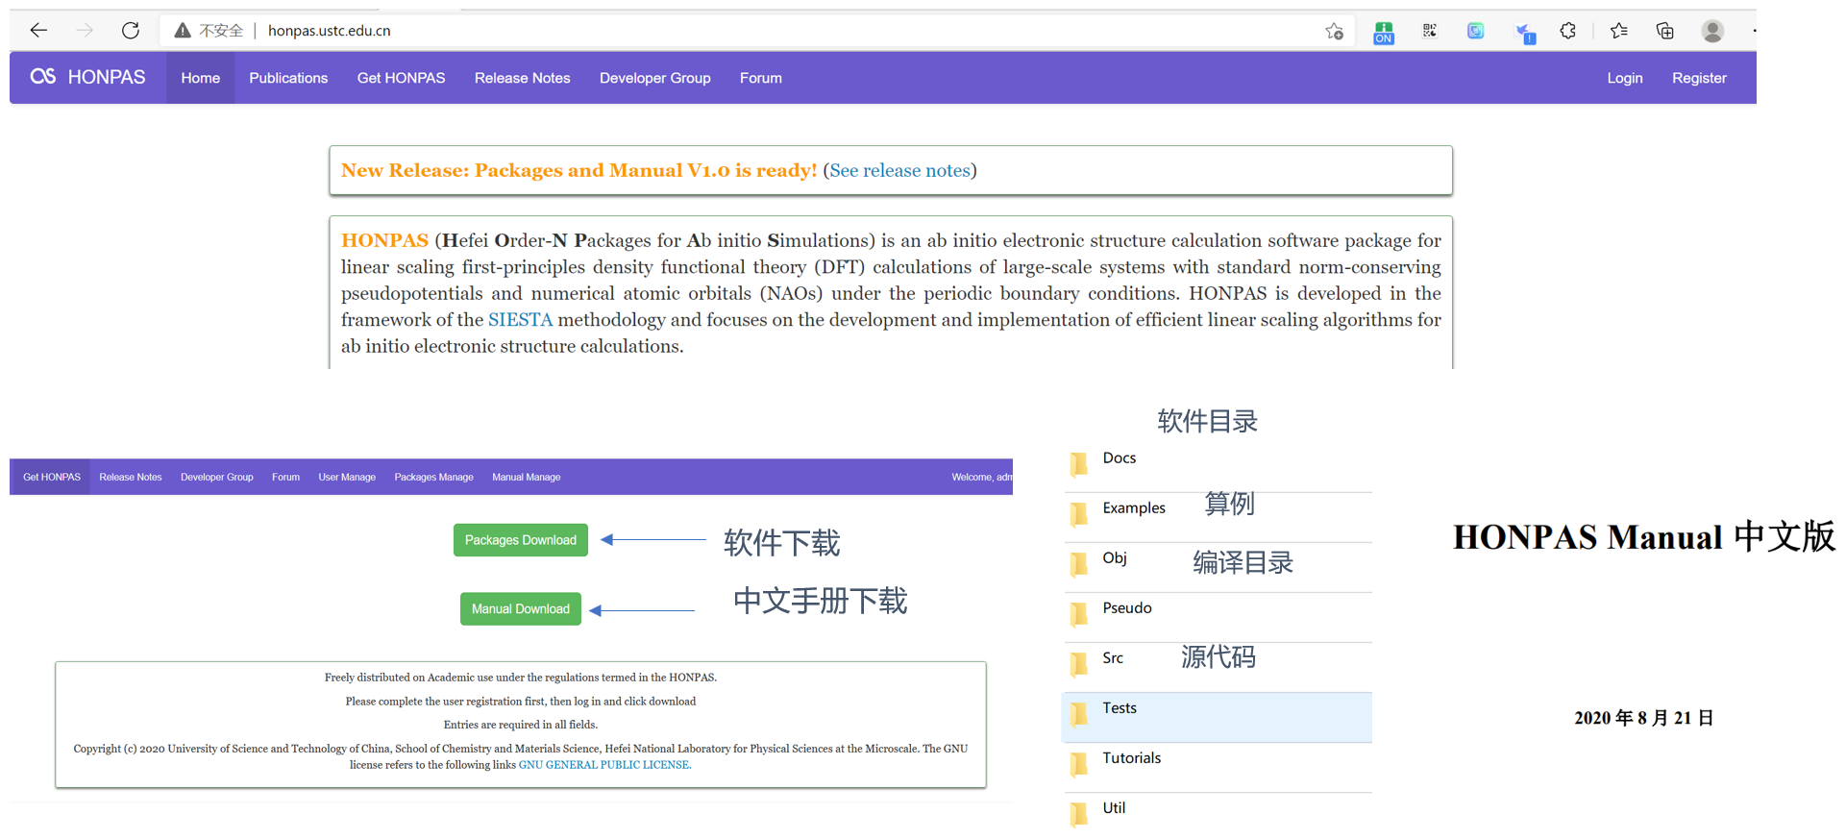Image resolution: width=1846 pixels, height=839 pixels.
Task: Open the Util folder icon
Action: click(x=1079, y=814)
